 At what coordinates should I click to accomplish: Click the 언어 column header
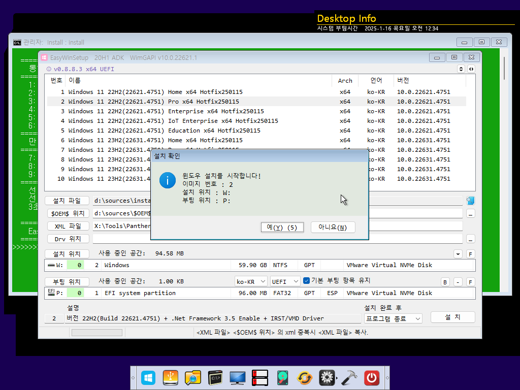tap(376, 81)
